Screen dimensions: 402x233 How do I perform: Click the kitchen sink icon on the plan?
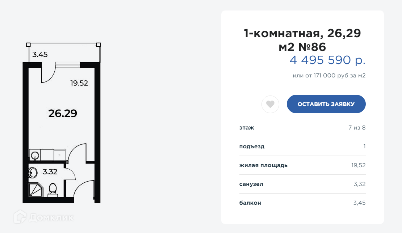35,156
